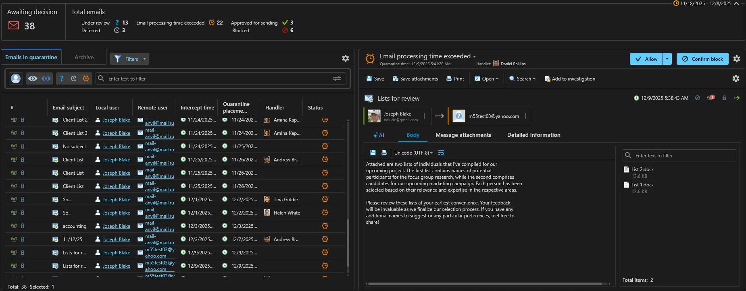The height and width of the screenshot is (291, 746).
Task: Click the alert icon with red badge
Action: 711,98
